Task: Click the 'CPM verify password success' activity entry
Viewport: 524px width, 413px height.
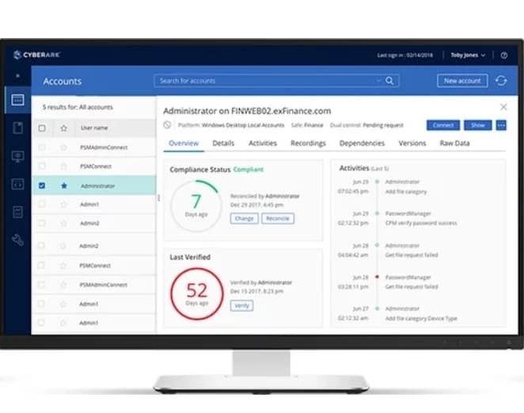Action: [x=421, y=223]
